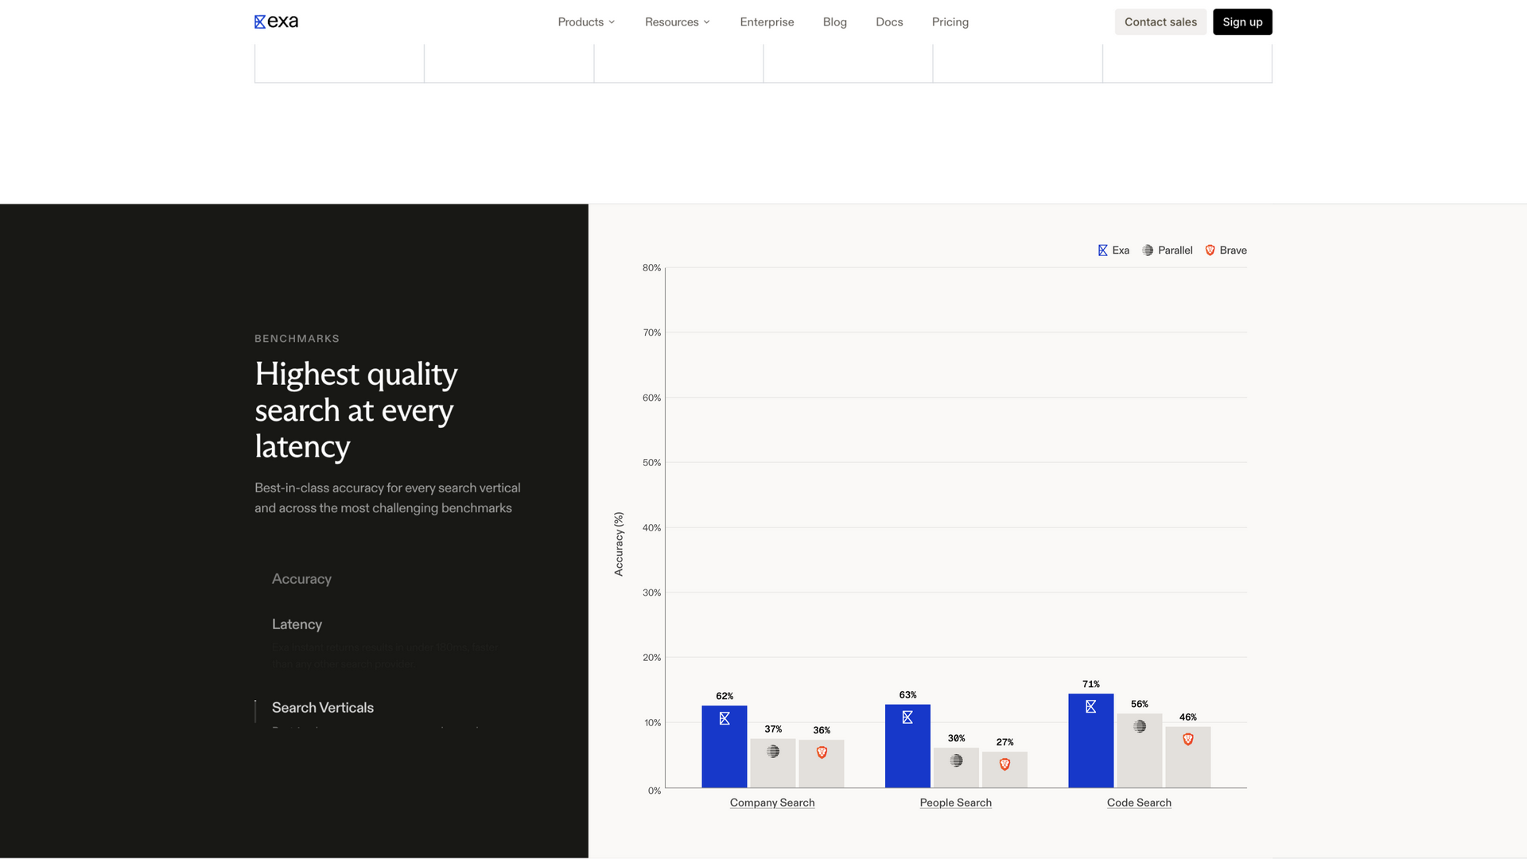Click the Exa logo in header

point(276,21)
